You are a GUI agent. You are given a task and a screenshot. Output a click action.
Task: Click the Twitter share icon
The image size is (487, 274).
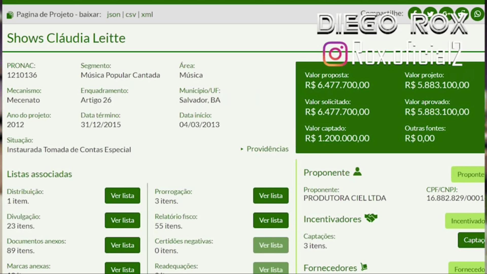coord(430,14)
